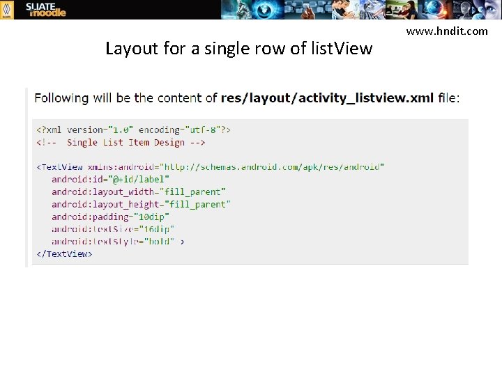
Task: Click the android:layout_width fill_parent line
Action: pyautogui.click(x=139, y=192)
